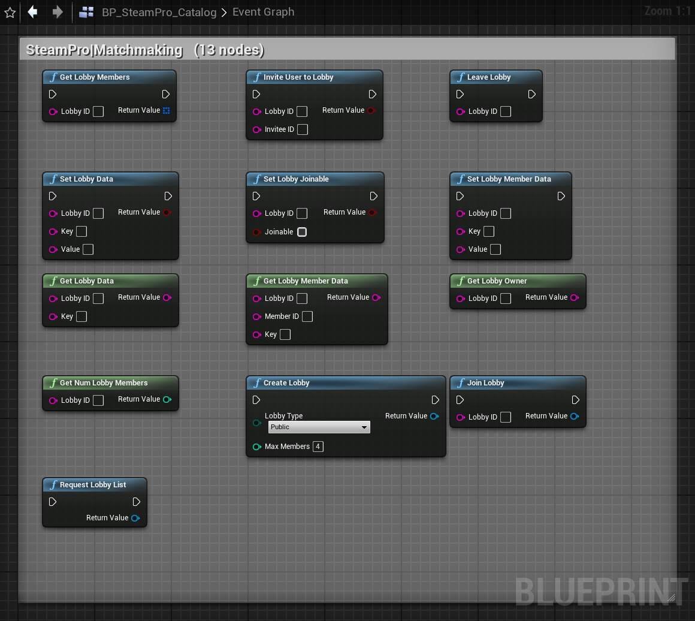Open the Lobby Type Public dropdown

[x=319, y=427]
